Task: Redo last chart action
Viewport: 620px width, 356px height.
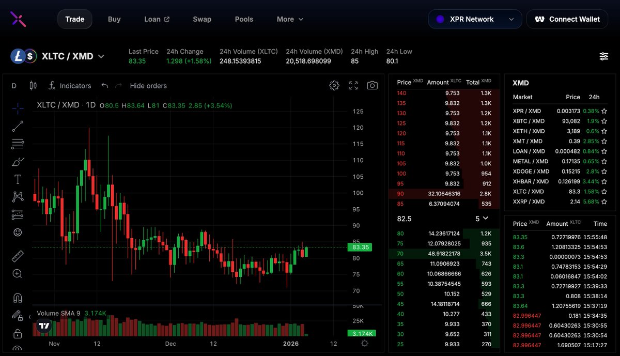Action: pyautogui.click(x=118, y=86)
